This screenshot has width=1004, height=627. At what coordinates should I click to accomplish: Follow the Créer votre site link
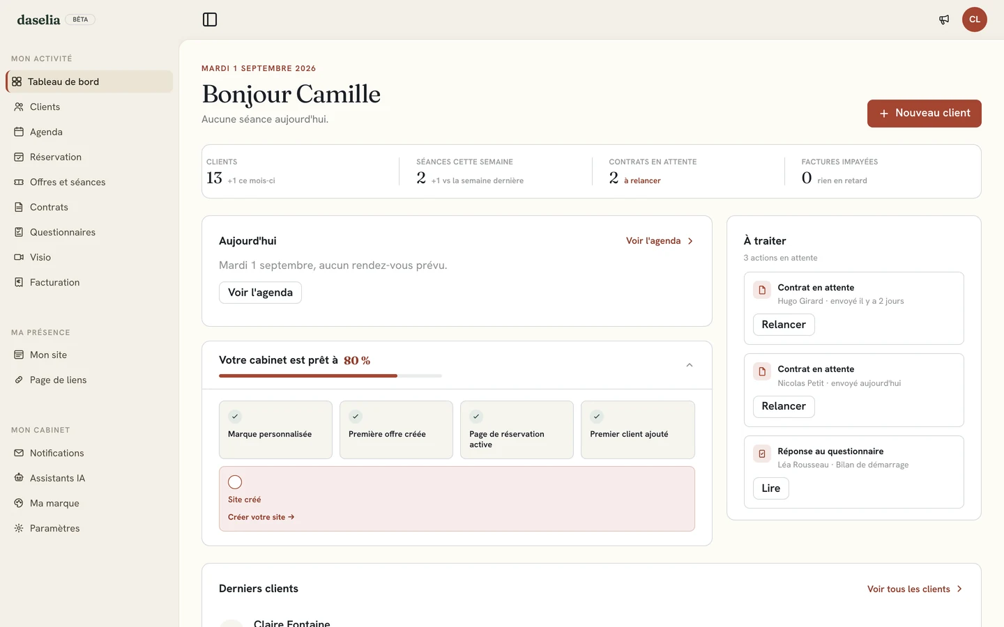(261, 517)
